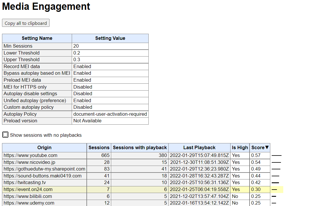Sort by the Last Playback column
Screen dimensions: 321x206
(x=199, y=147)
